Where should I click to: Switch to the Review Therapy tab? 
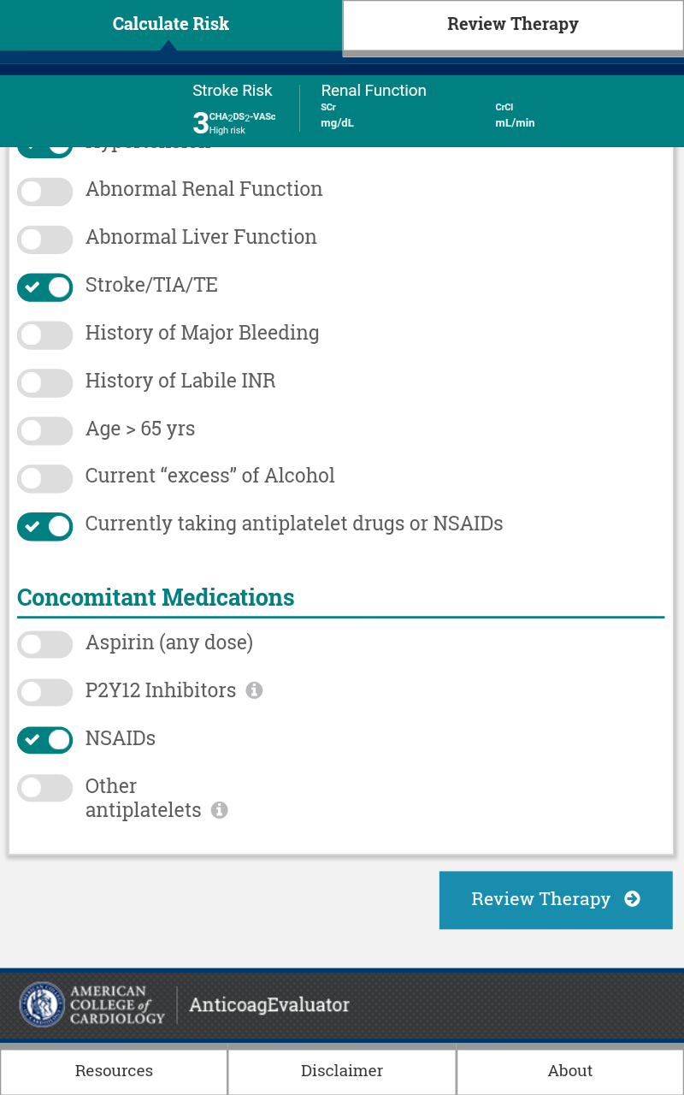pos(513,25)
